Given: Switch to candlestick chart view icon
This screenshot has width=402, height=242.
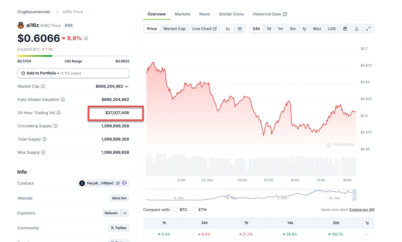Looking at the screenshot, I should [x=240, y=29].
